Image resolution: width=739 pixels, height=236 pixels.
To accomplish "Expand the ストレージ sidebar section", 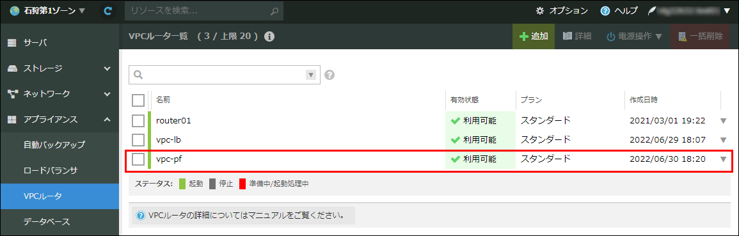I will coord(60,69).
